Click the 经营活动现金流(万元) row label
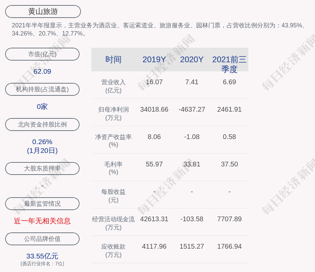The image size is (315, 272). [113, 223]
